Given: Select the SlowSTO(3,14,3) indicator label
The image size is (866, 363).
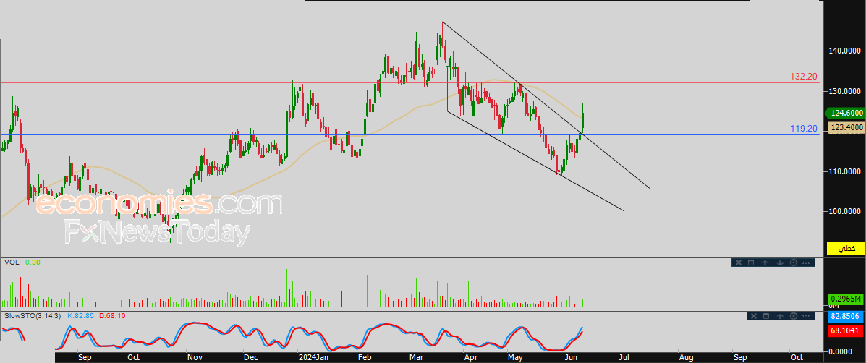Looking at the screenshot, I should point(33,316).
